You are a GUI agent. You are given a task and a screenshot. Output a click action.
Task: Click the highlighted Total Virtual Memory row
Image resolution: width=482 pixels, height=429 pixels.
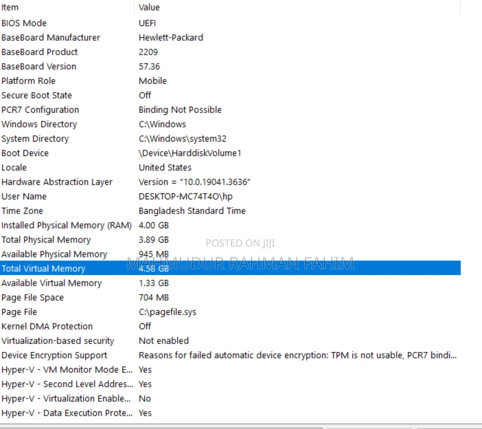click(x=43, y=269)
